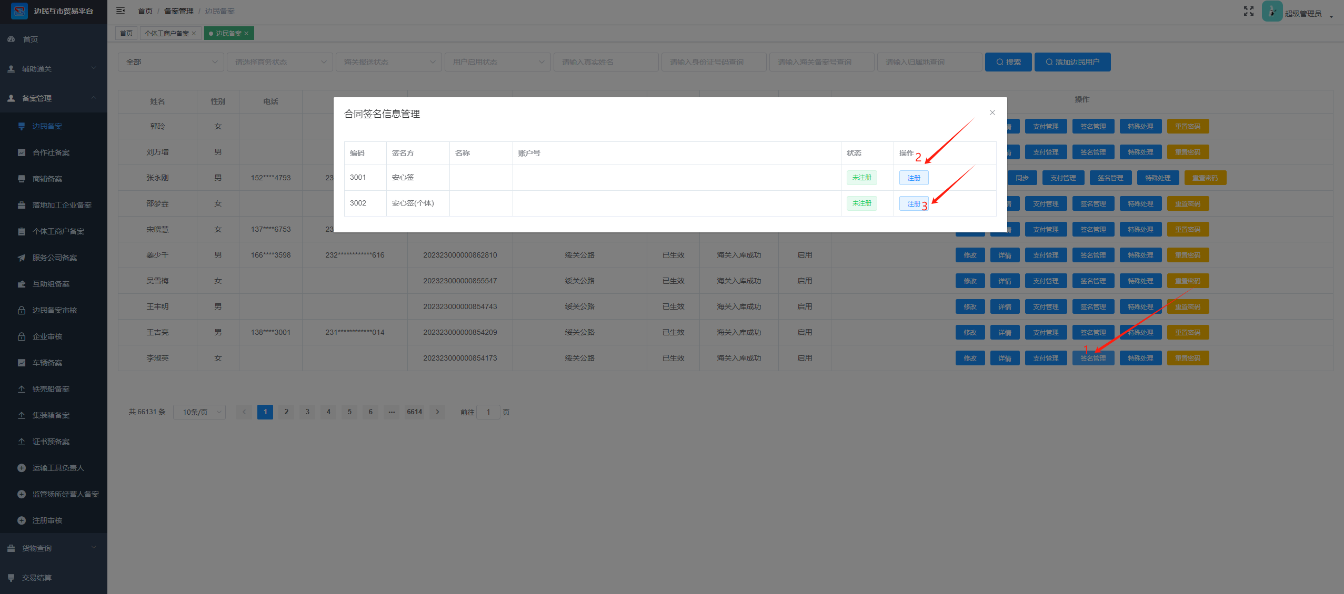Click the 搜索 button
Viewport: 1344px width, 594px height.
point(1008,62)
